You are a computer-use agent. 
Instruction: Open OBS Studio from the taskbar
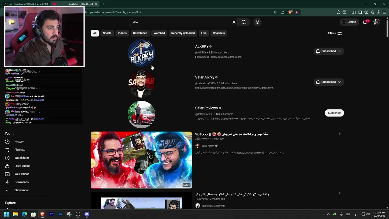[x=78, y=214]
